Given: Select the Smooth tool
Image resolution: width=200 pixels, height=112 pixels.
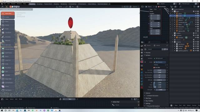Looking at the screenshot, I should pyautogui.click(x=7, y=75).
